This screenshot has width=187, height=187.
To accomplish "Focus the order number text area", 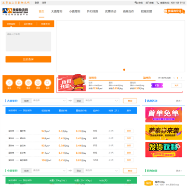I will pos(28,42).
